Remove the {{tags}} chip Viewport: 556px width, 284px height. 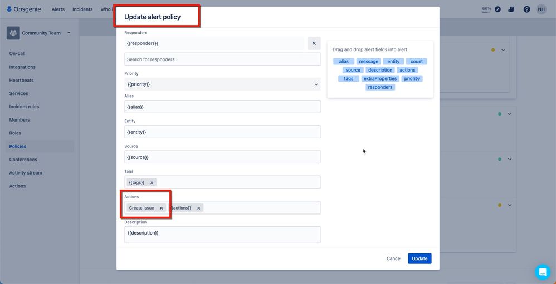(152, 182)
